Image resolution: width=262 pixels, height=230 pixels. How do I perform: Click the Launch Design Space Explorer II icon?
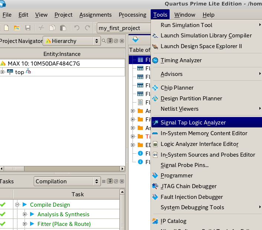(155, 46)
